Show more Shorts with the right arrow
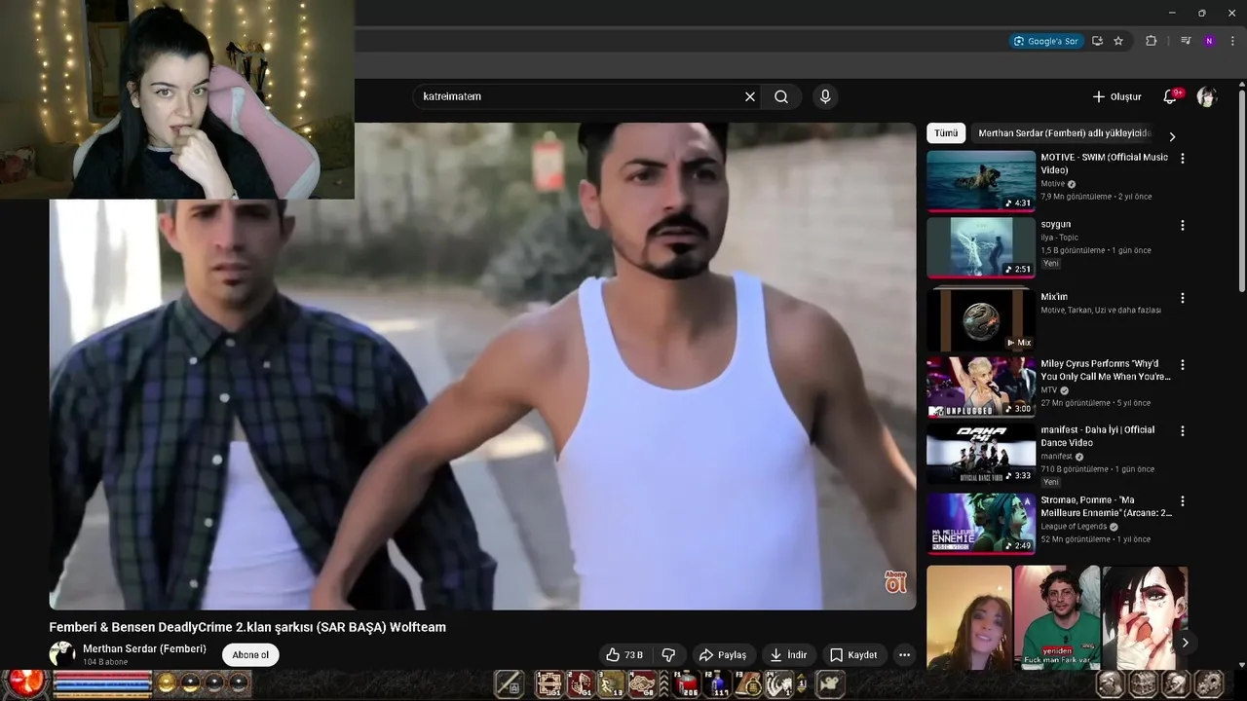Viewport: 1247px width, 701px height. point(1185,643)
